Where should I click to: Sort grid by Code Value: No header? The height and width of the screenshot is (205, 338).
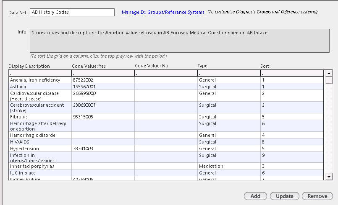click(166, 74)
